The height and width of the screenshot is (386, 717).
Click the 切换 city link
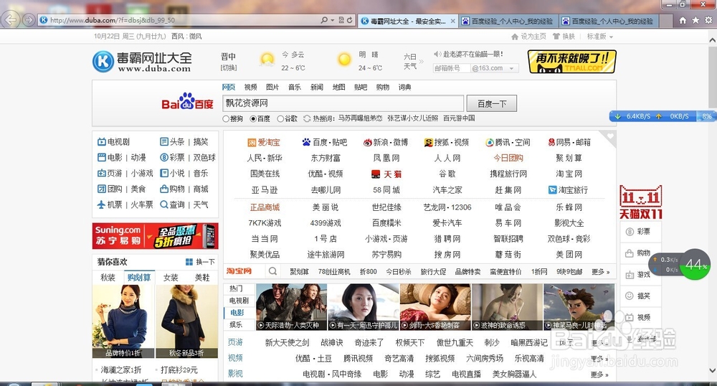point(229,67)
